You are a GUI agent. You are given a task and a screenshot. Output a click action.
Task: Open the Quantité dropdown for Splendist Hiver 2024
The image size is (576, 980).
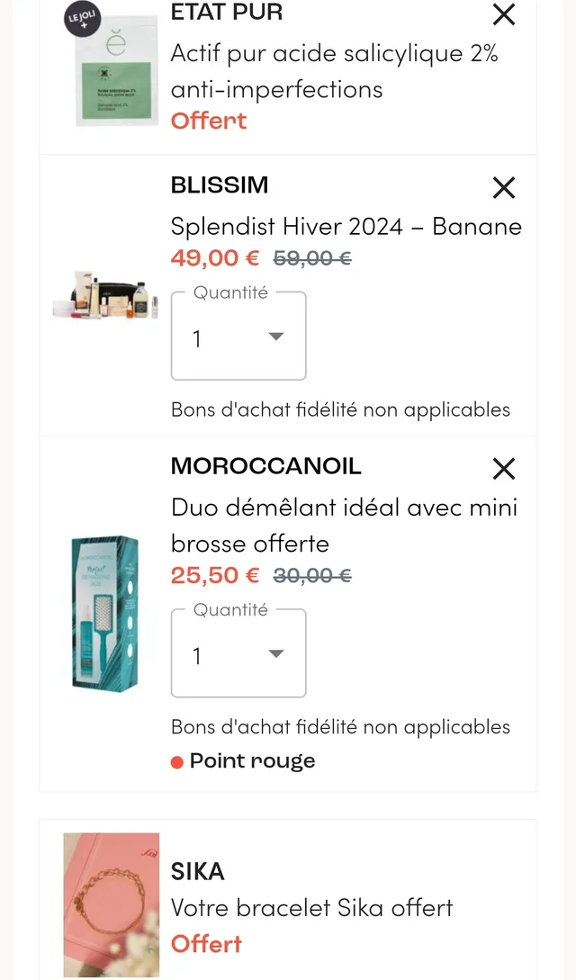tap(238, 336)
